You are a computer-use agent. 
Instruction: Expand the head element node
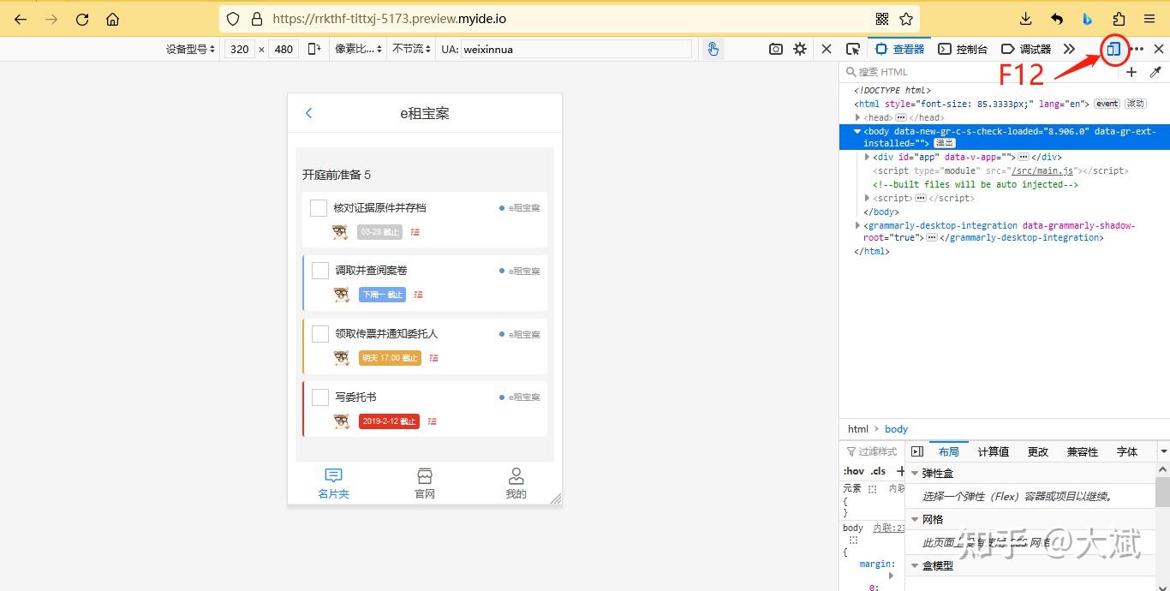857,117
